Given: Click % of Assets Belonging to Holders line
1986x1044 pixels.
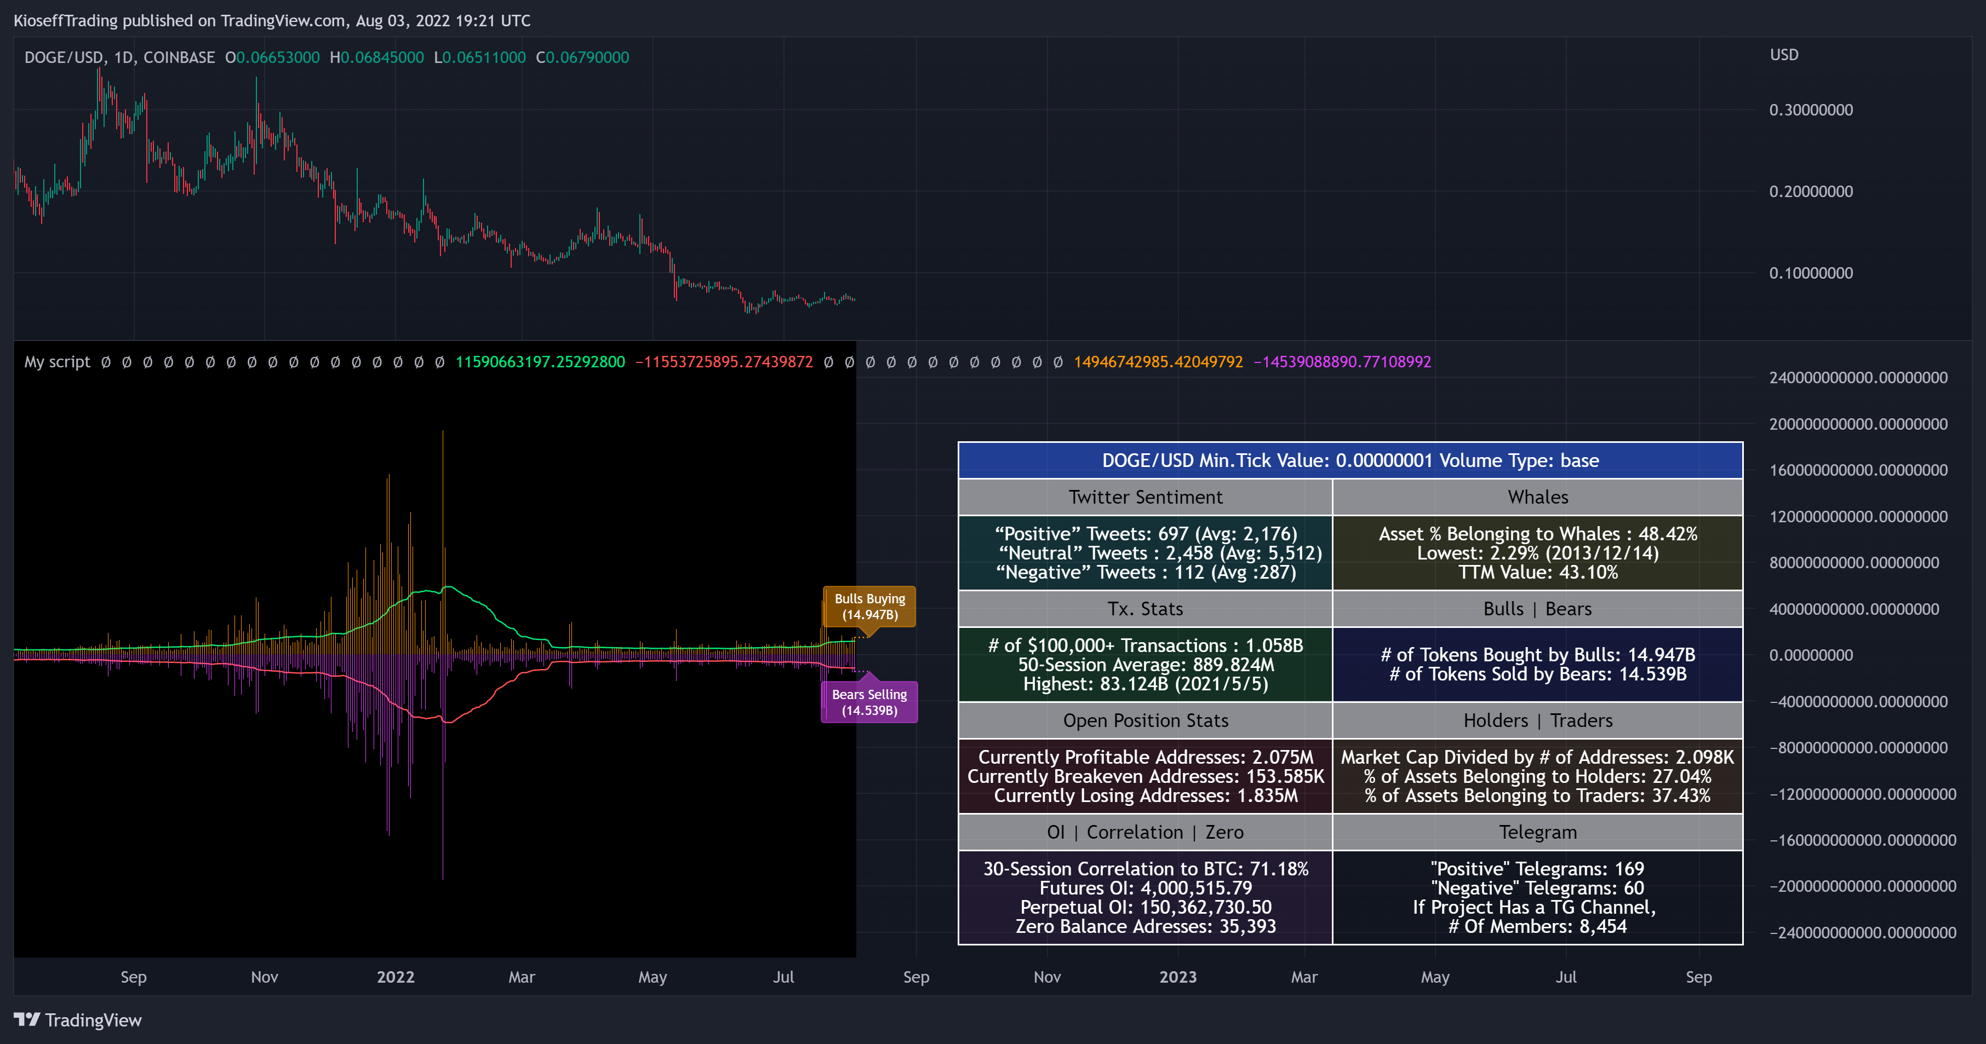Looking at the screenshot, I should [1537, 777].
